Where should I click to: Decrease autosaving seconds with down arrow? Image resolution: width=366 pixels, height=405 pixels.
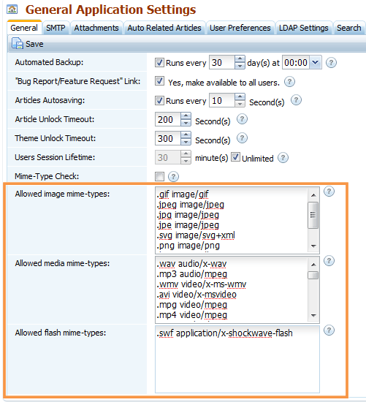click(x=240, y=104)
